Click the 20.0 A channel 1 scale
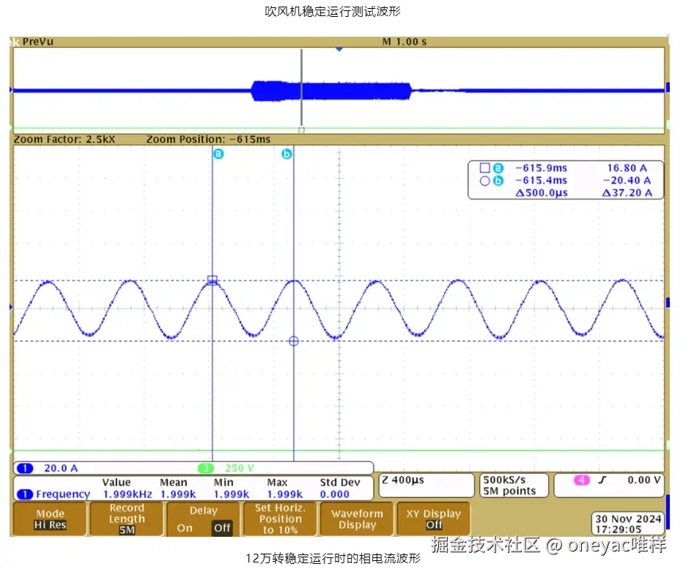The height and width of the screenshot is (572, 683). (61, 469)
